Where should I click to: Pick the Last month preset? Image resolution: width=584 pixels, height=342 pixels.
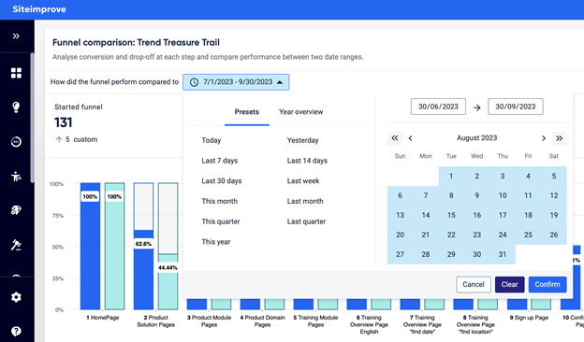point(305,201)
